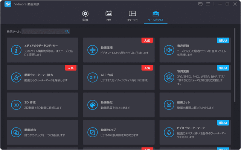Click description 動画からウォーターマークを除去します

click(x=46, y=80)
